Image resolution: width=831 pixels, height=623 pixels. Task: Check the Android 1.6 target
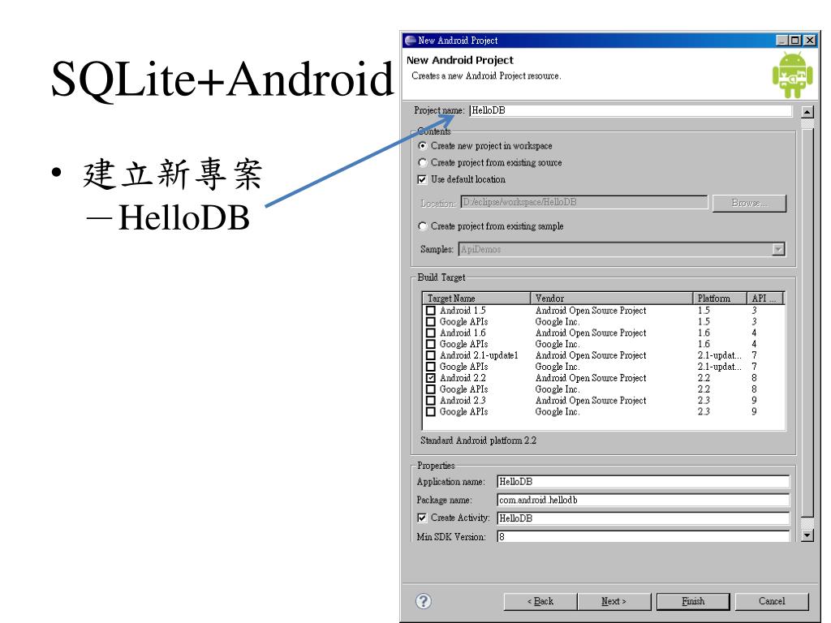[x=431, y=333]
